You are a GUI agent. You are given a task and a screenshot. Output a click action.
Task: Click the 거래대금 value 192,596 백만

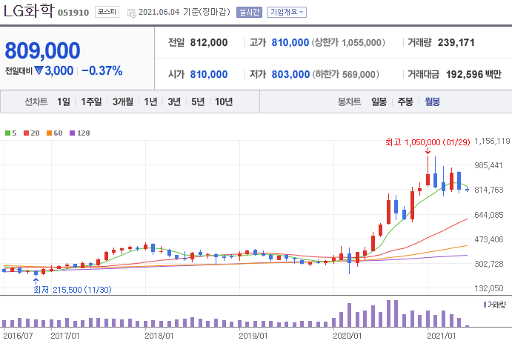click(x=473, y=74)
